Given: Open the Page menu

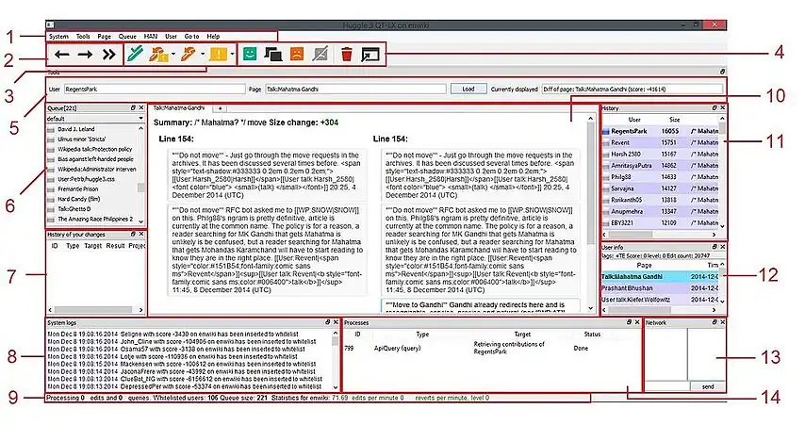Looking at the screenshot, I should pos(105,37).
